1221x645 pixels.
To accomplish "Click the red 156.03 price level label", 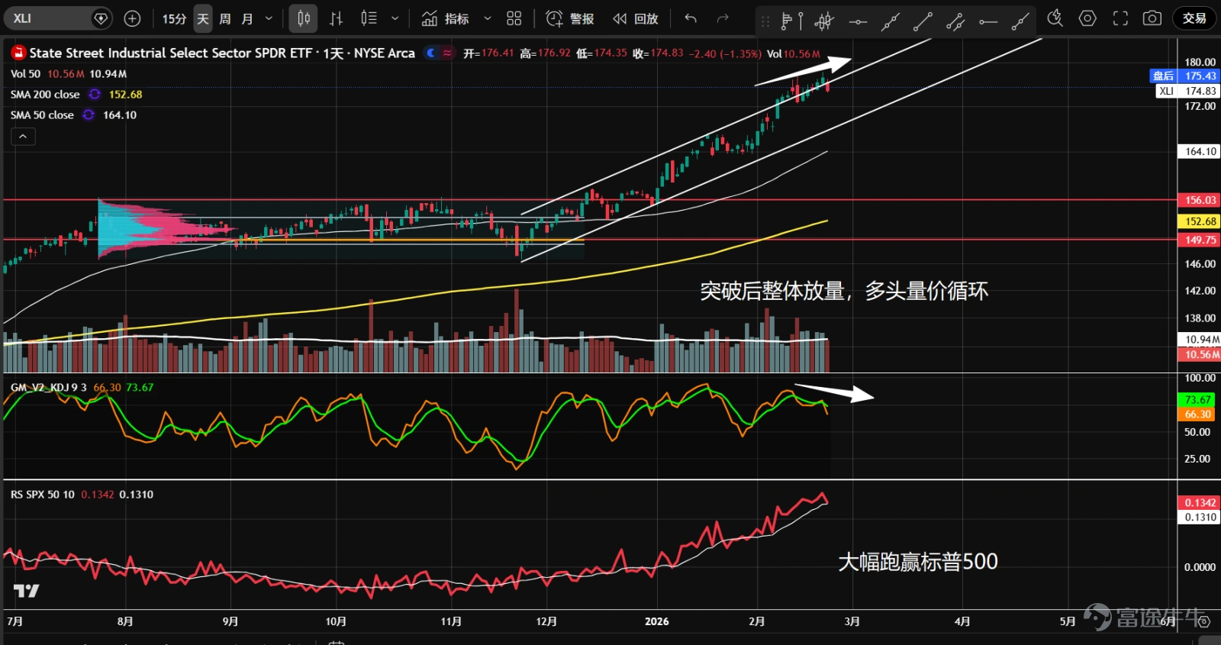I will [1200, 200].
